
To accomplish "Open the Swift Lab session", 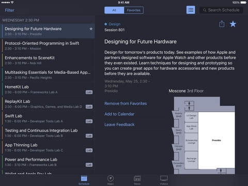I will click(48, 118).
